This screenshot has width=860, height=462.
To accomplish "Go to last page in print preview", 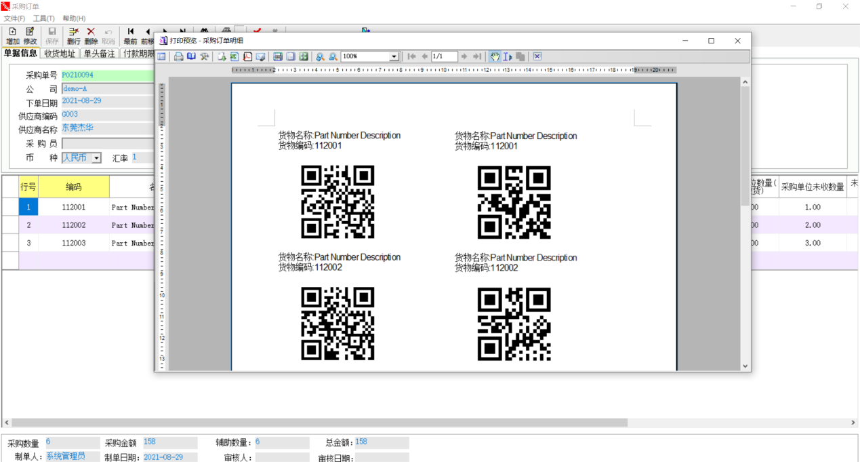I will coord(477,57).
